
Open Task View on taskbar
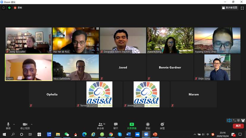click(30, 134)
